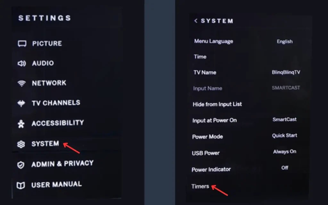The image size is (328, 205).
Task: Open Admin & Privacy shield icon
Action: tap(21, 164)
